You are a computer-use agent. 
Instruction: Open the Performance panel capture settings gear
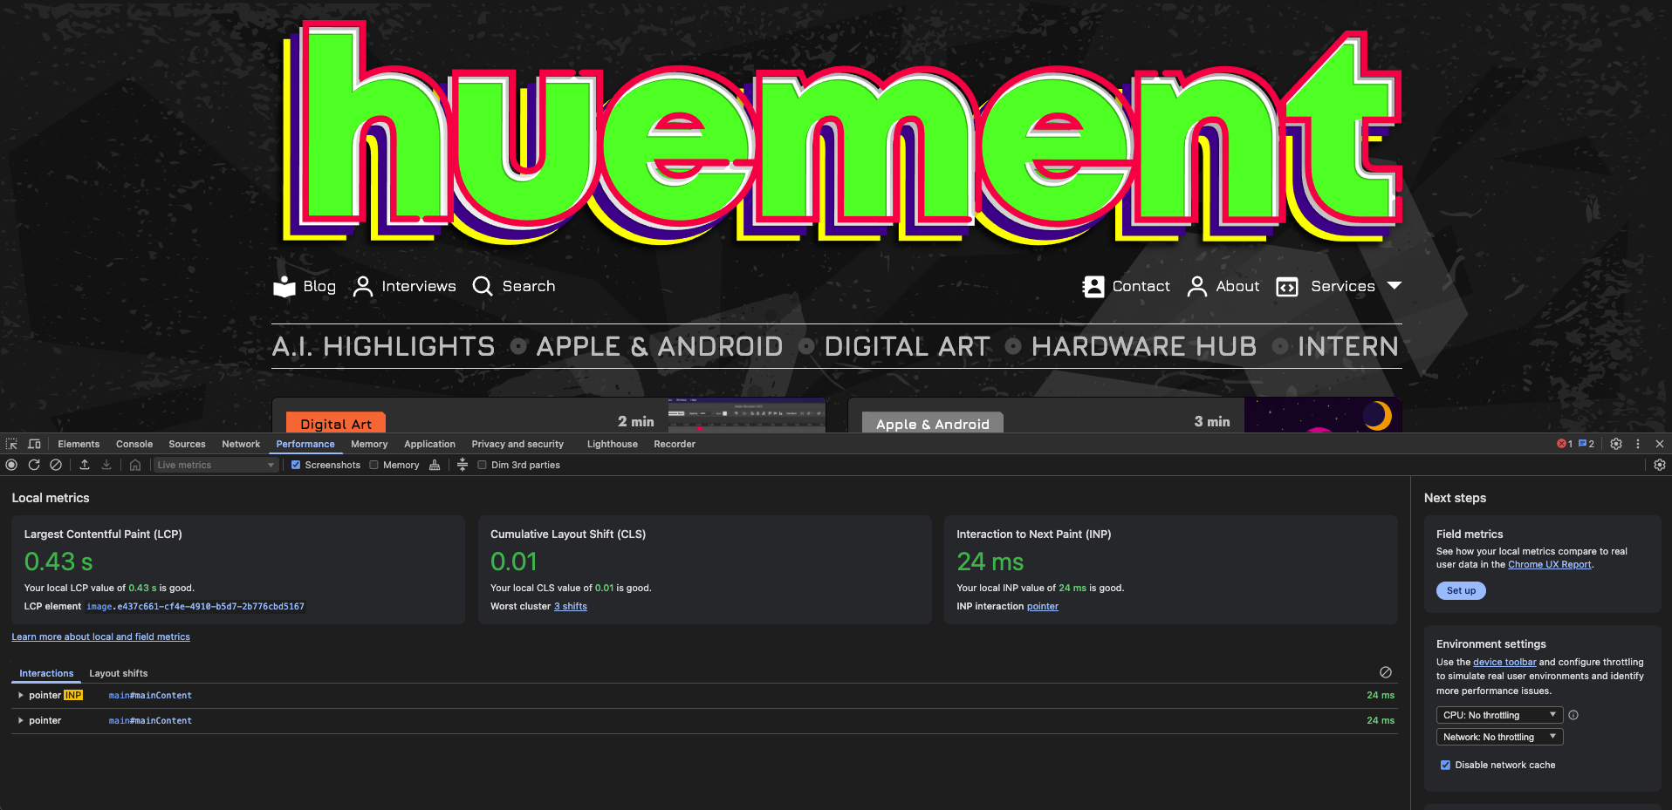point(1660,465)
